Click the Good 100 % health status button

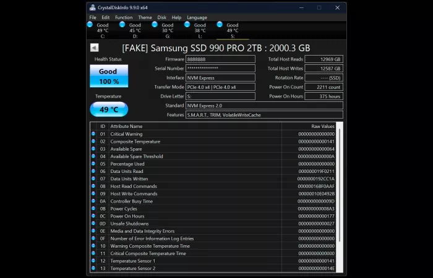coord(109,76)
